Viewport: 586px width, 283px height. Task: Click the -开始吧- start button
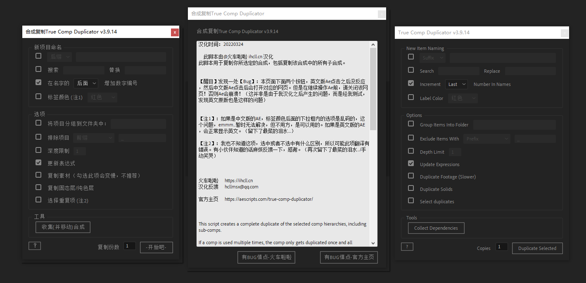click(157, 247)
